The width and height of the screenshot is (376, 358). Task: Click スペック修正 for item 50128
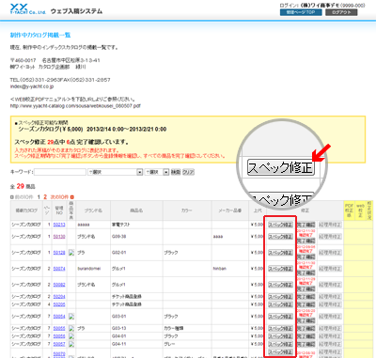pos(280,253)
